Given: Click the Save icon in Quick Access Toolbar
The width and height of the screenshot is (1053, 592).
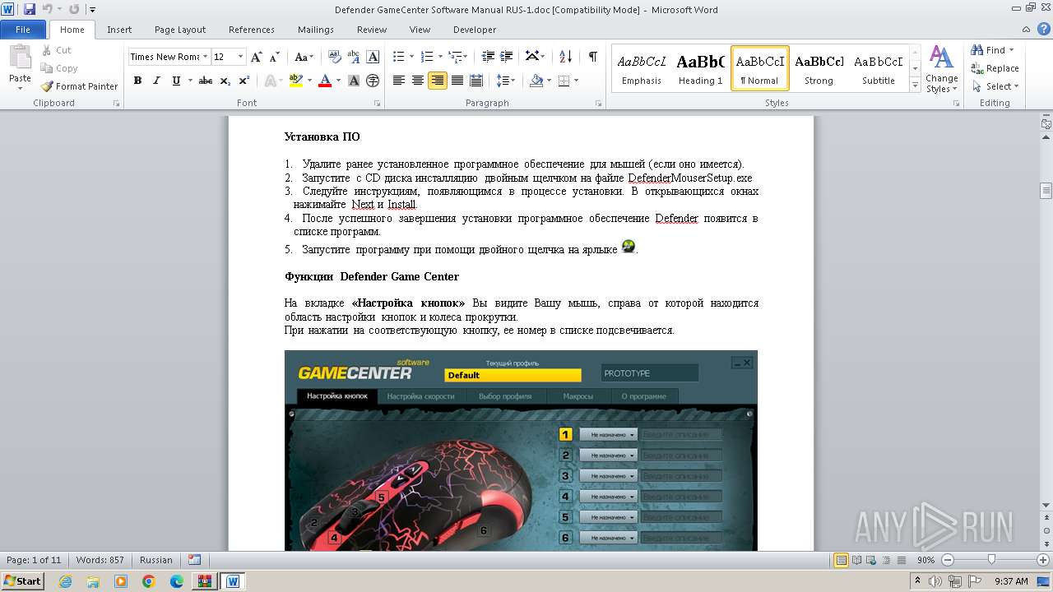Looking at the screenshot, I should [x=30, y=10].
